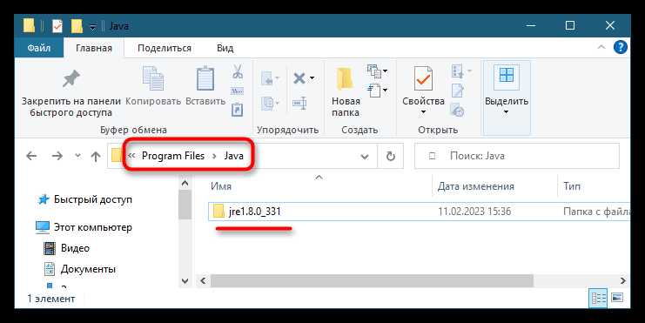Click the file list scroll right arrow

pos(623,281)
